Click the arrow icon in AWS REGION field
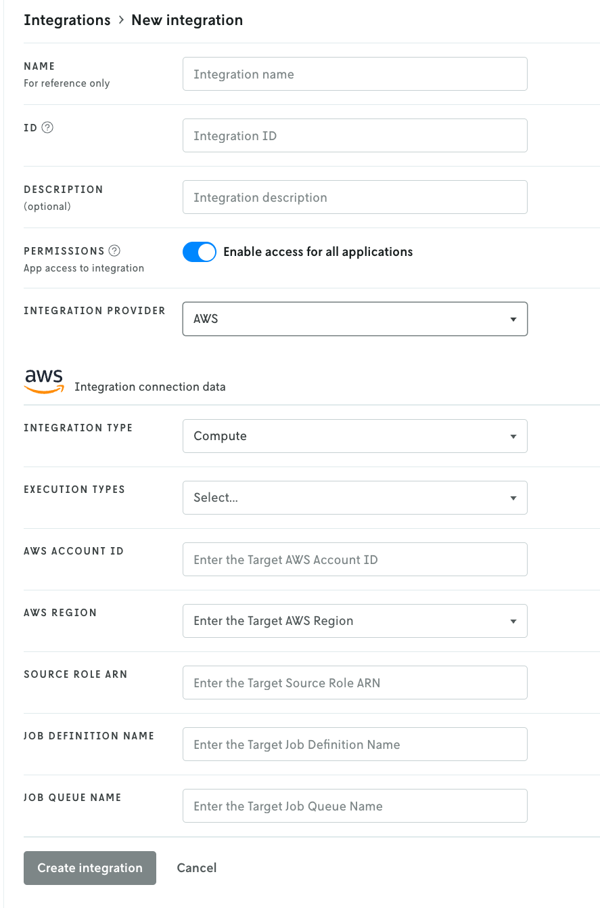The image size is (600, 908). (513, 620)
